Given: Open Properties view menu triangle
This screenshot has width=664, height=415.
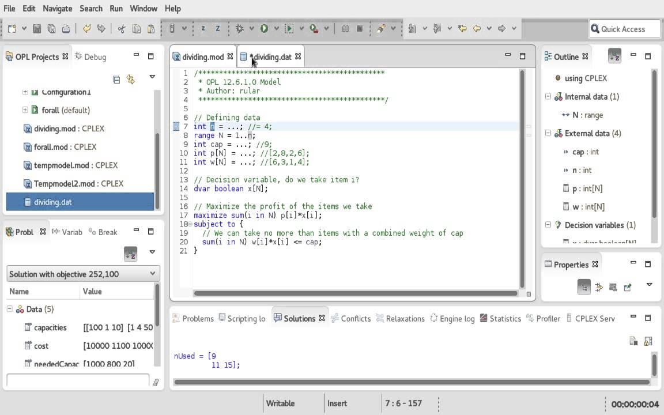Looking at the screenshot, I should click(649, 284).
